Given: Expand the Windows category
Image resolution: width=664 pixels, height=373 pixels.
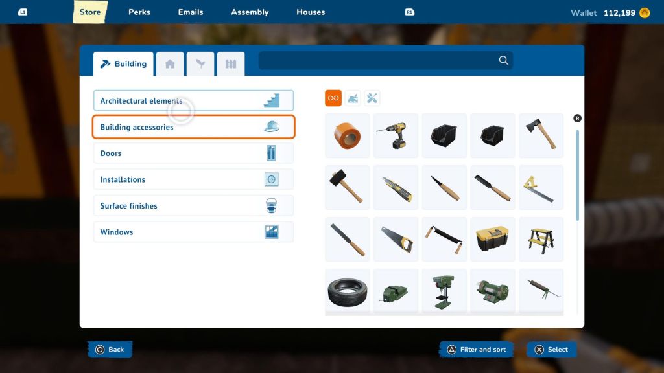Looking at the screenshot, I should point(193,232).
